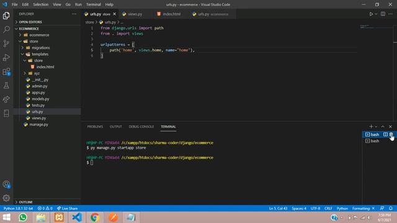The image size is (397, 223).
Task: Click the Split Editor icon
Action: [383, 14]
